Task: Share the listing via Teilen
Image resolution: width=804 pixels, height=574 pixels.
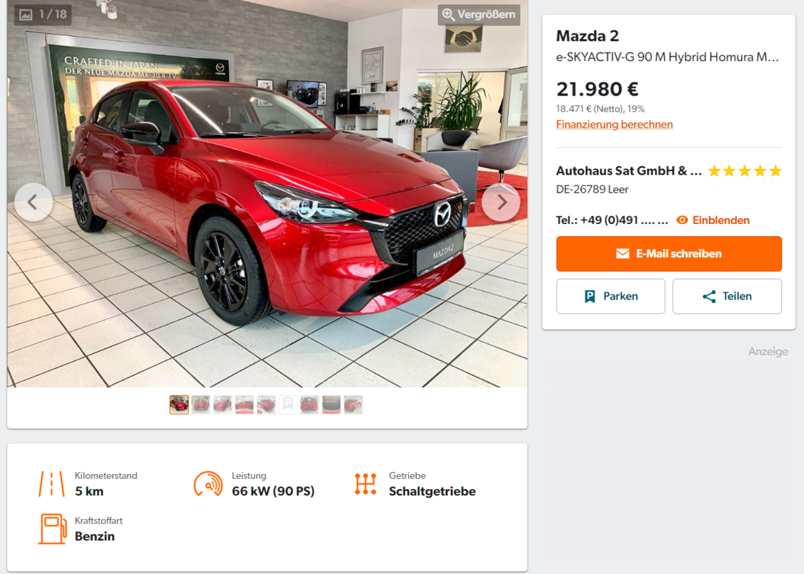Action: 727,296
